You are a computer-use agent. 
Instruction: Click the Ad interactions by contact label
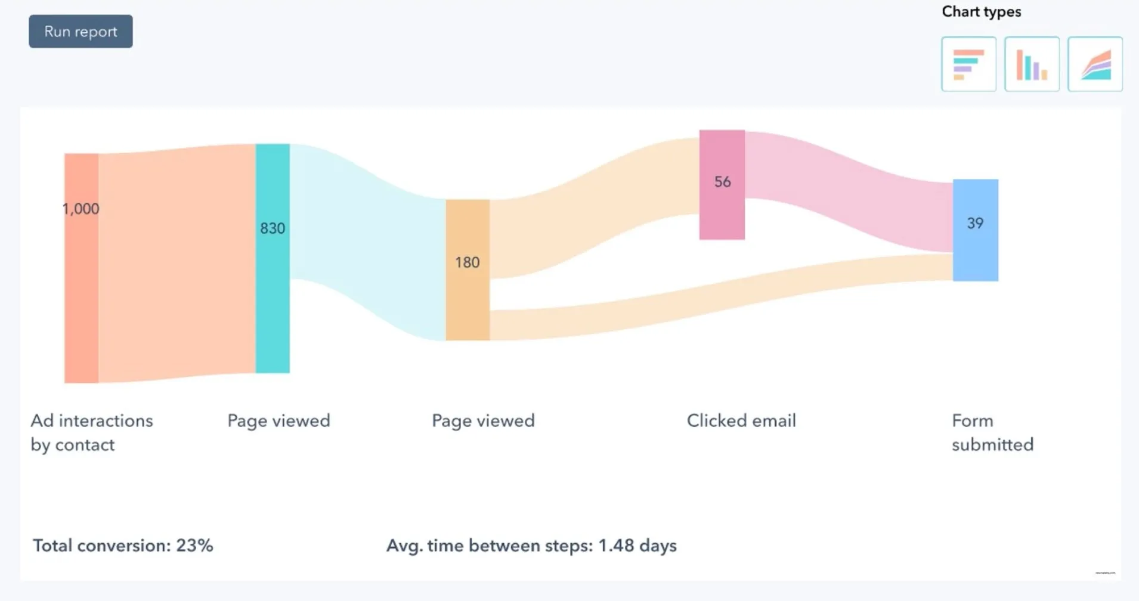[x=91, y=432]
